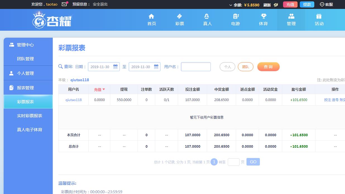Image resolution: width=345 pixels, height=194 pixels.
Task: Sort table by 充值 column
Action: point(99,90)
